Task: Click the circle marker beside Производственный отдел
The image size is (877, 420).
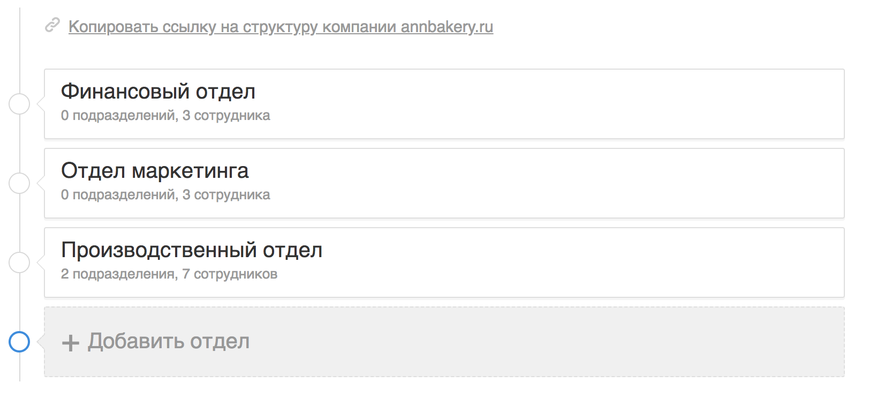Action: pyautogui.click(x=20, y=262)
